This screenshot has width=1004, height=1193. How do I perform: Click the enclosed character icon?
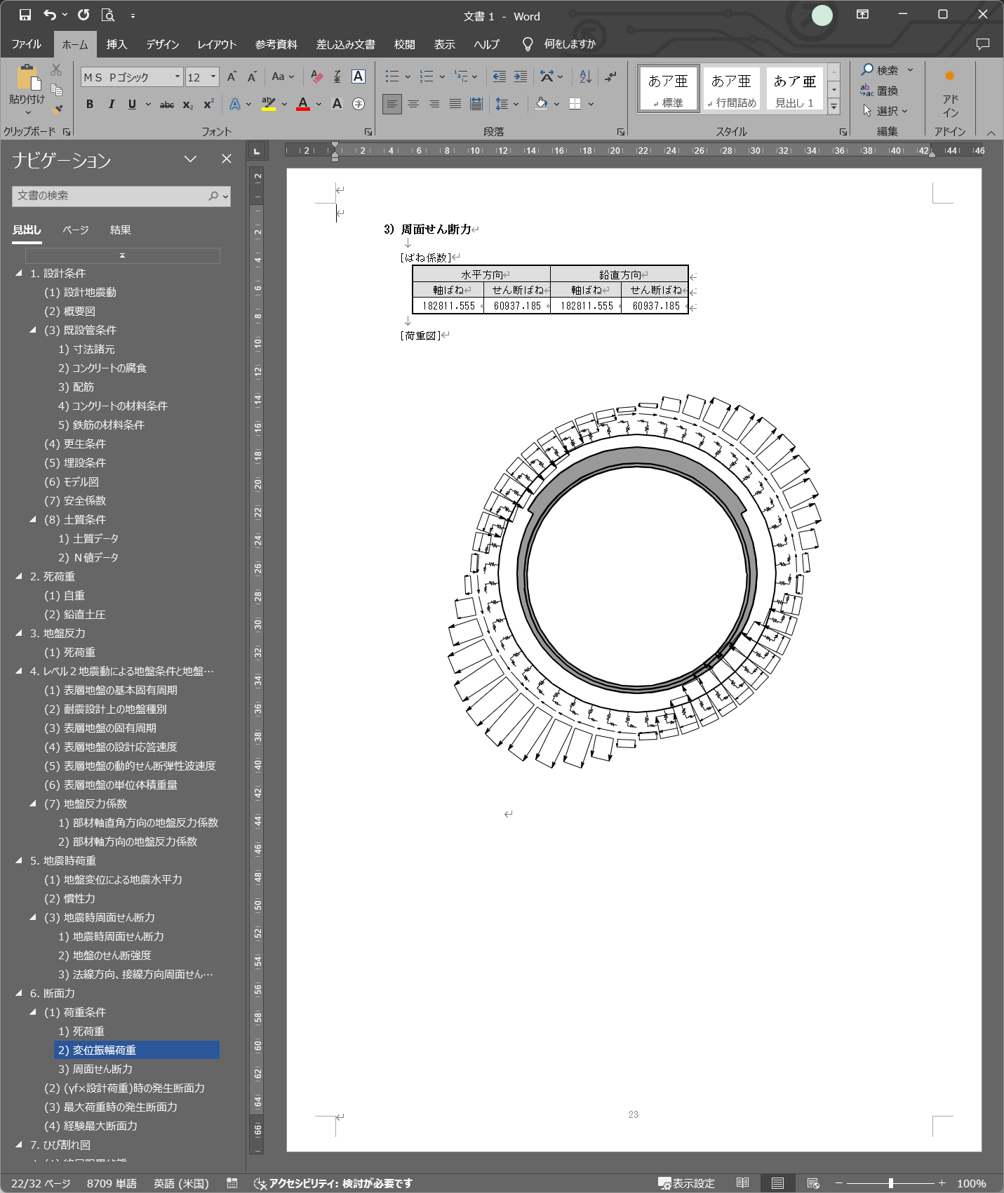coord(358,104)
